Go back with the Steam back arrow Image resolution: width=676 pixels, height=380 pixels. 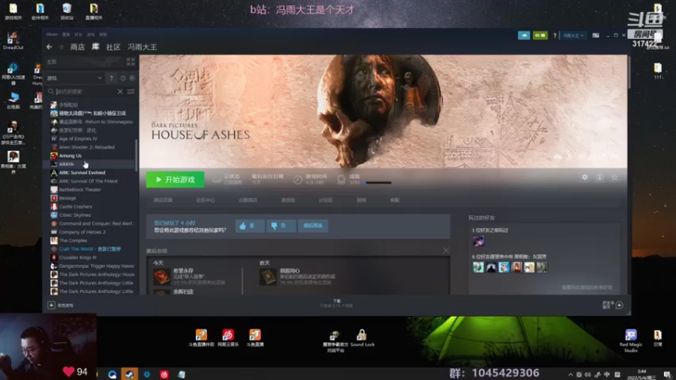click(x=49, y=47)
